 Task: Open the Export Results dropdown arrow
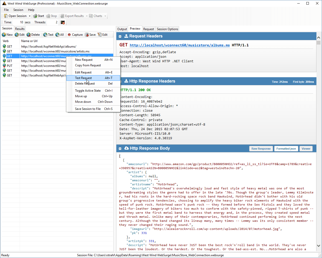coord(87,16)
